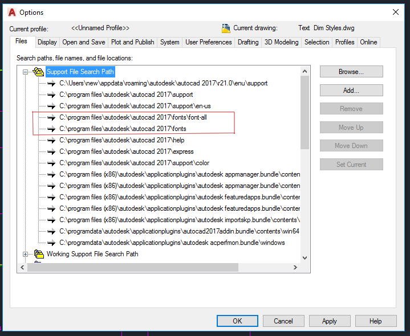Select the Working Support File Search Path label
Screen dimensions: 410x336
[x=92, y=254]
